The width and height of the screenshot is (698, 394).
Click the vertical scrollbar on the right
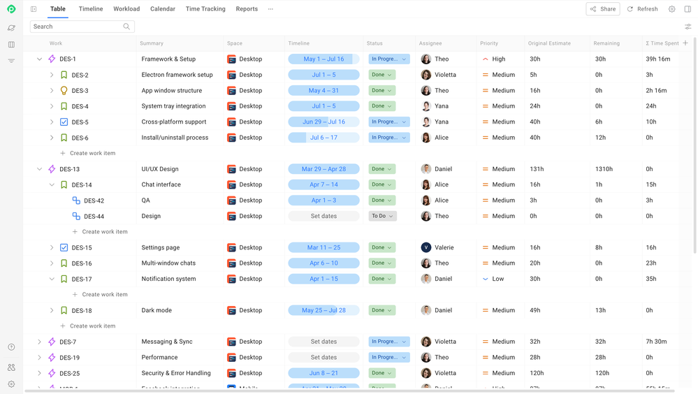point(695,145)
